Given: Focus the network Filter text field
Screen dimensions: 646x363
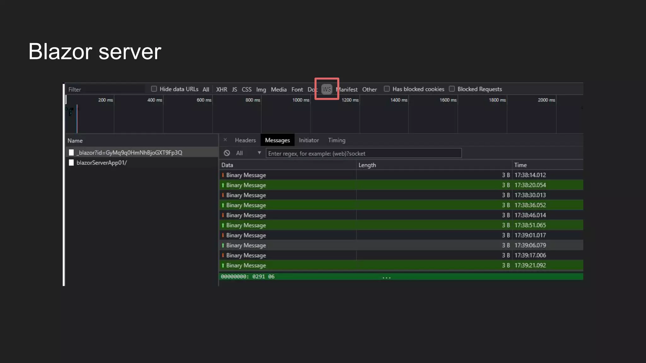Looking at the screenshot, I should 106,89.
